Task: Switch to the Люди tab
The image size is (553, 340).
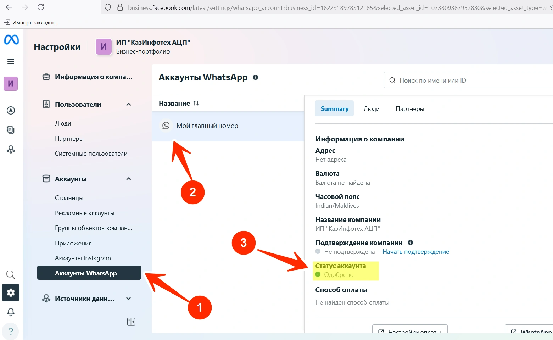Action: click(x=372, y=109)
